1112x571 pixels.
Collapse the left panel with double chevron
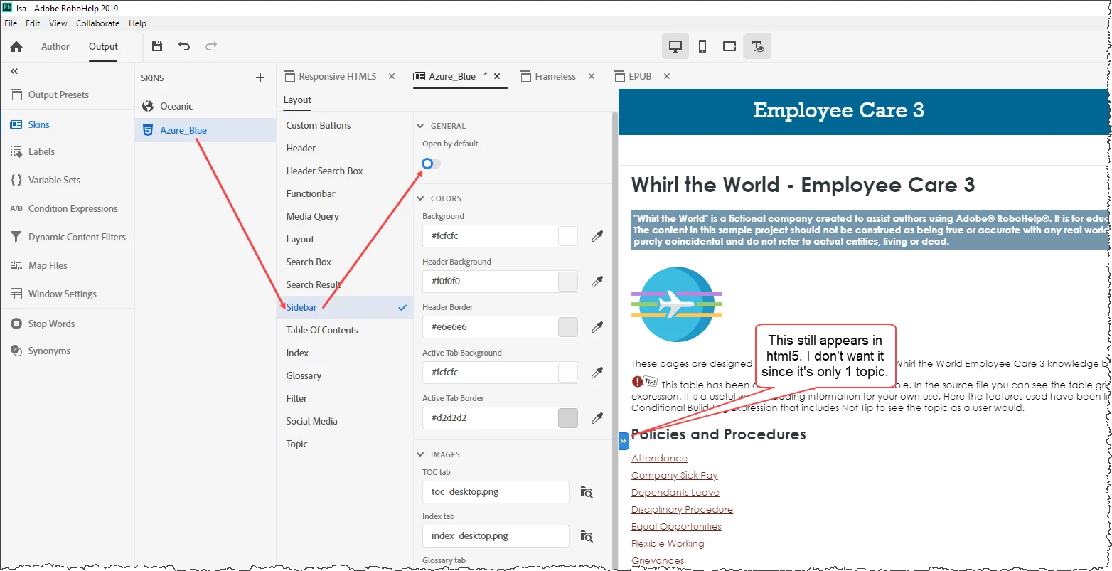pos(14,71)
